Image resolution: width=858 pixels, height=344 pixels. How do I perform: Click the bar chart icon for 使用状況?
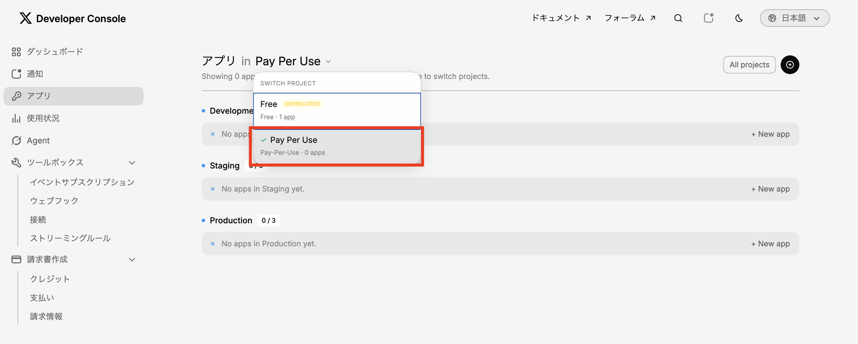tap(16, 118)
